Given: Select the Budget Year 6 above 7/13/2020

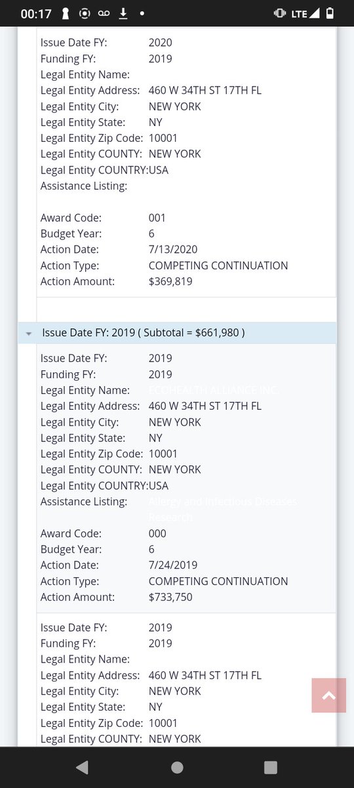Looking at the screenshot, I should coord(151,234).
